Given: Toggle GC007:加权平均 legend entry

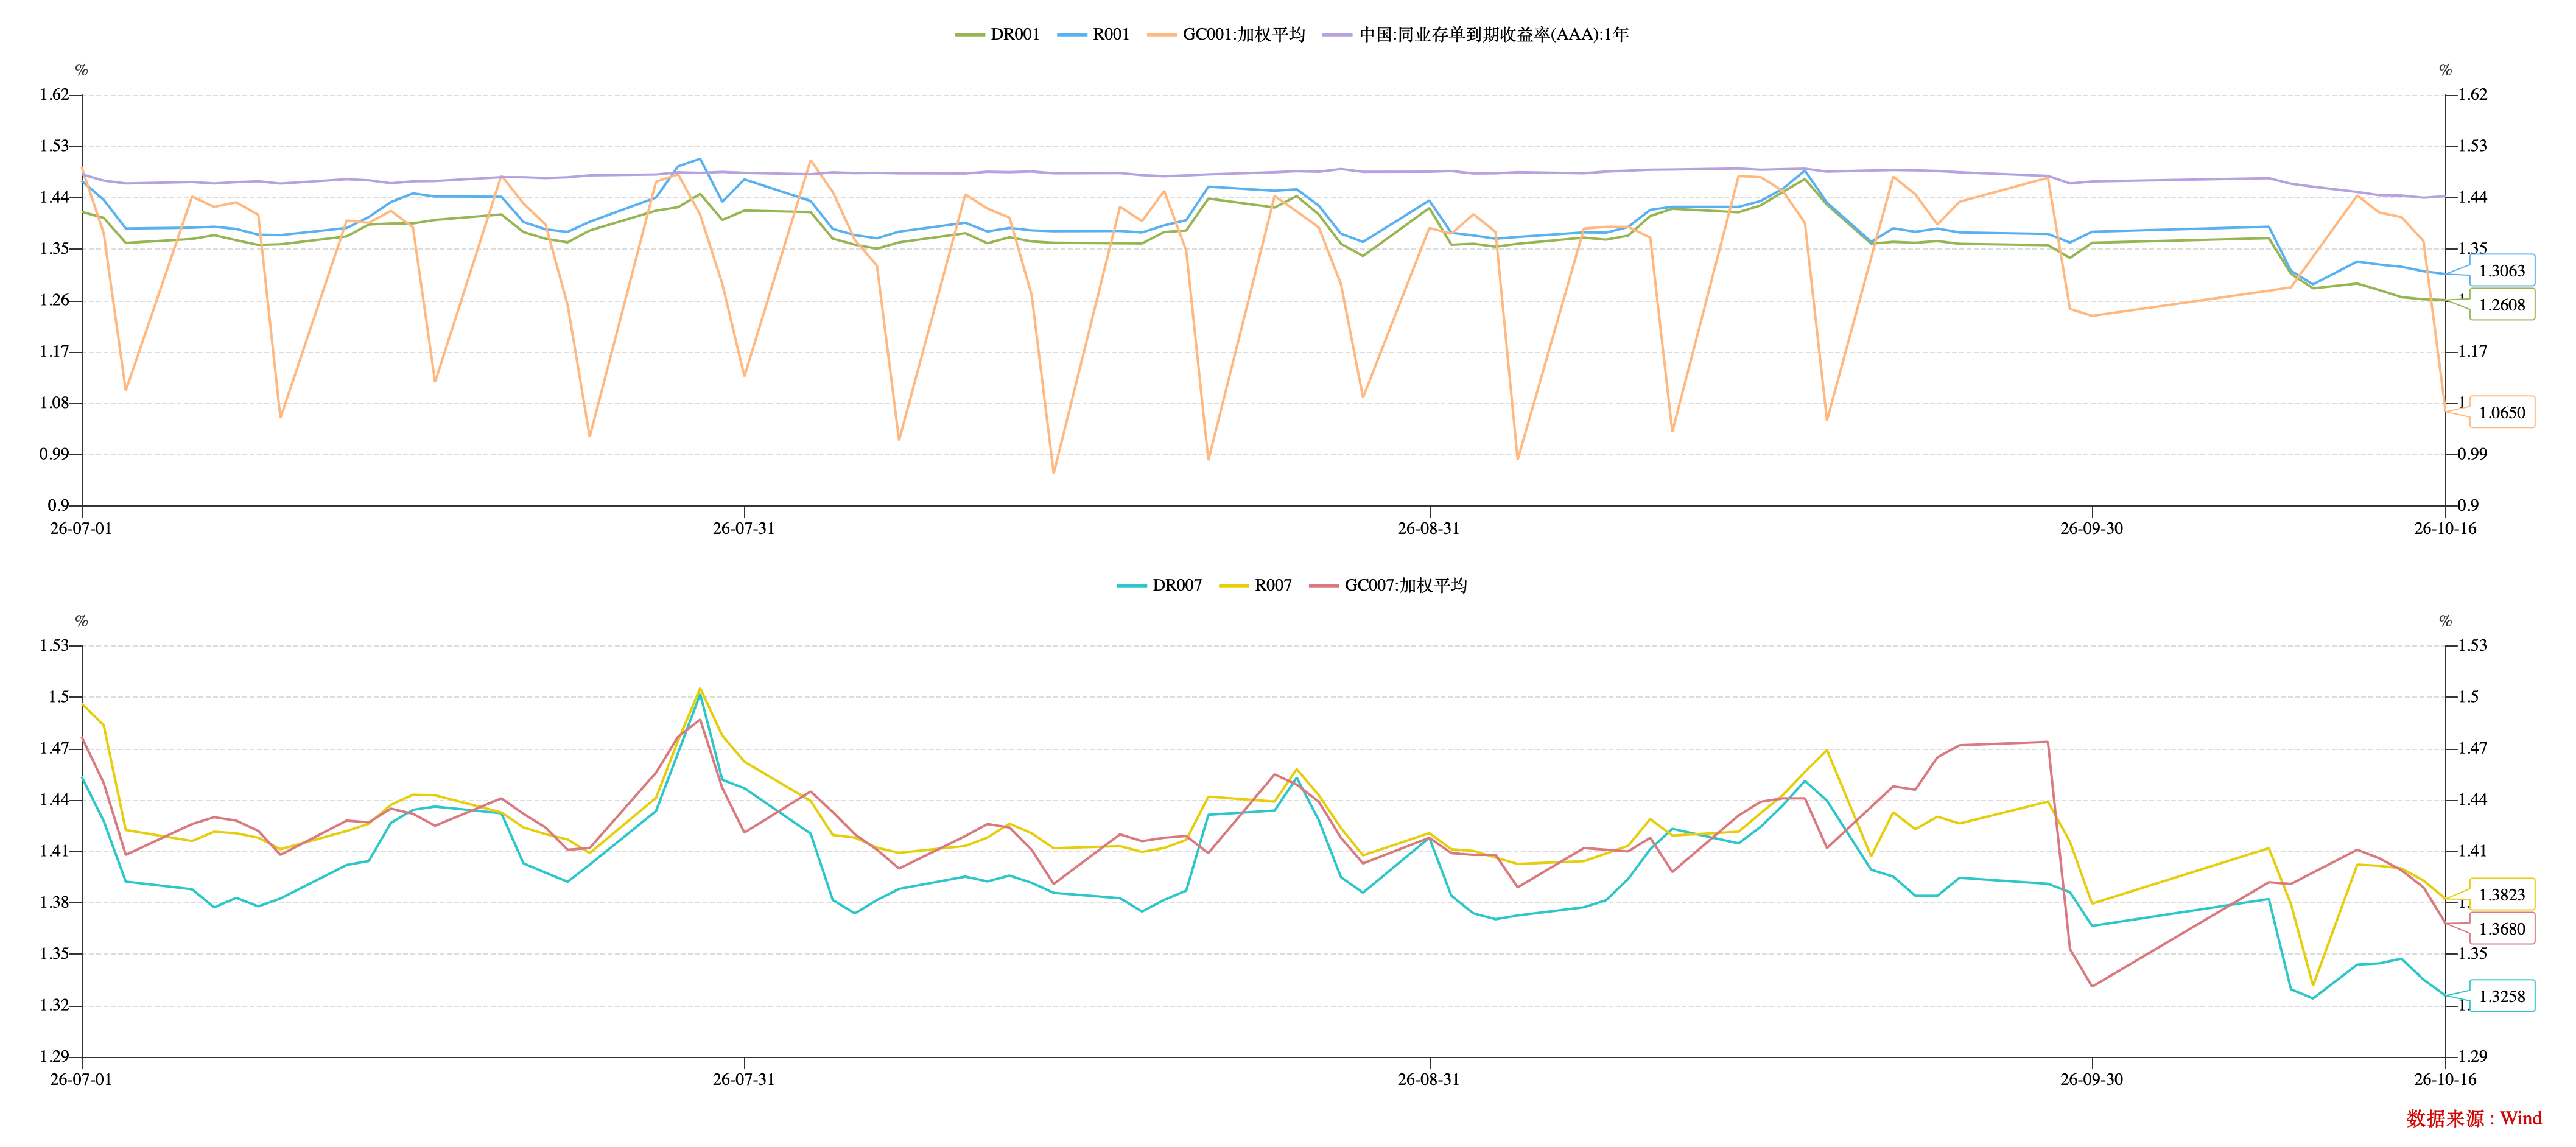Looking at the screenshot, I should click(x=1388, y=585).
